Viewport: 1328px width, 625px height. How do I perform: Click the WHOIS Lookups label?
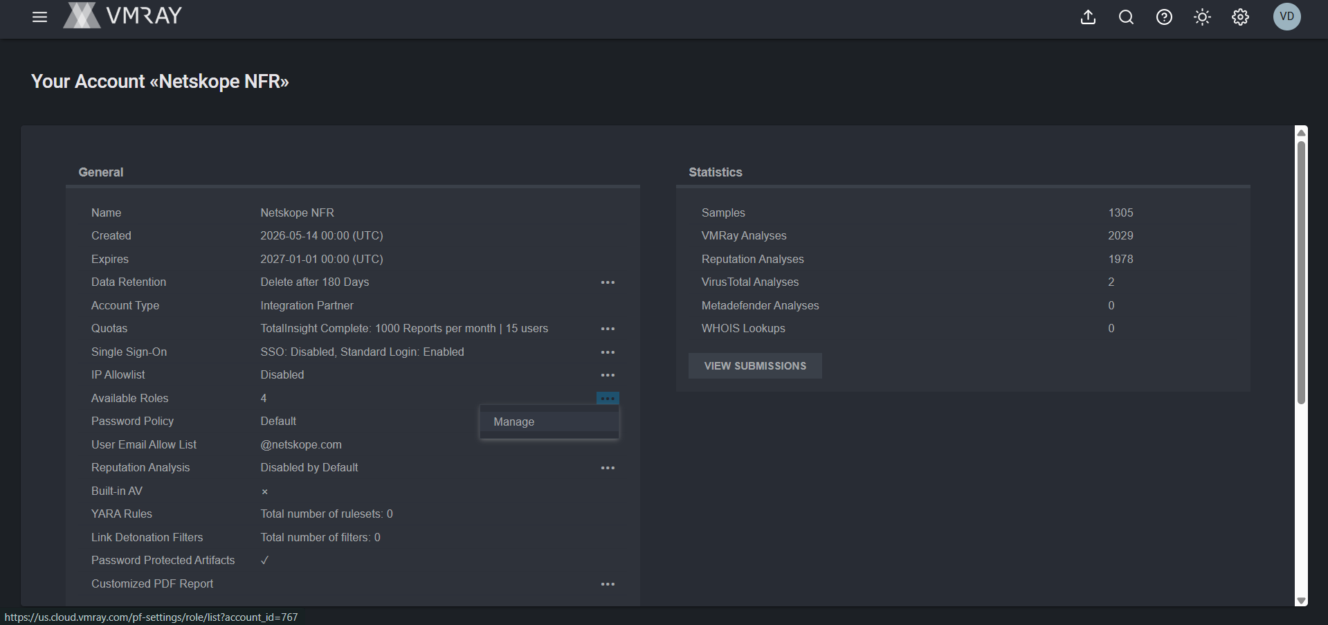743,329
